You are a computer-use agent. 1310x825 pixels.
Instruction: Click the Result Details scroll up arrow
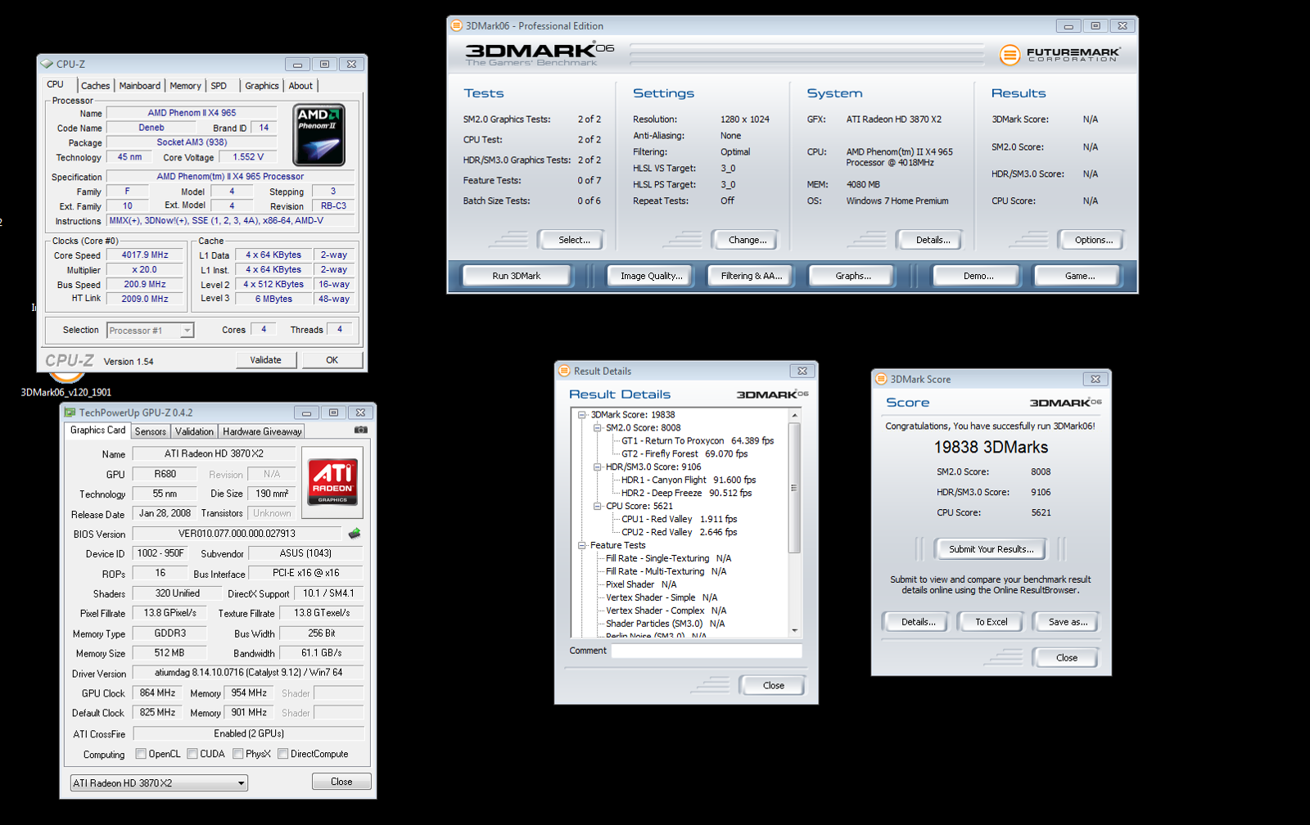coord(794,416)
